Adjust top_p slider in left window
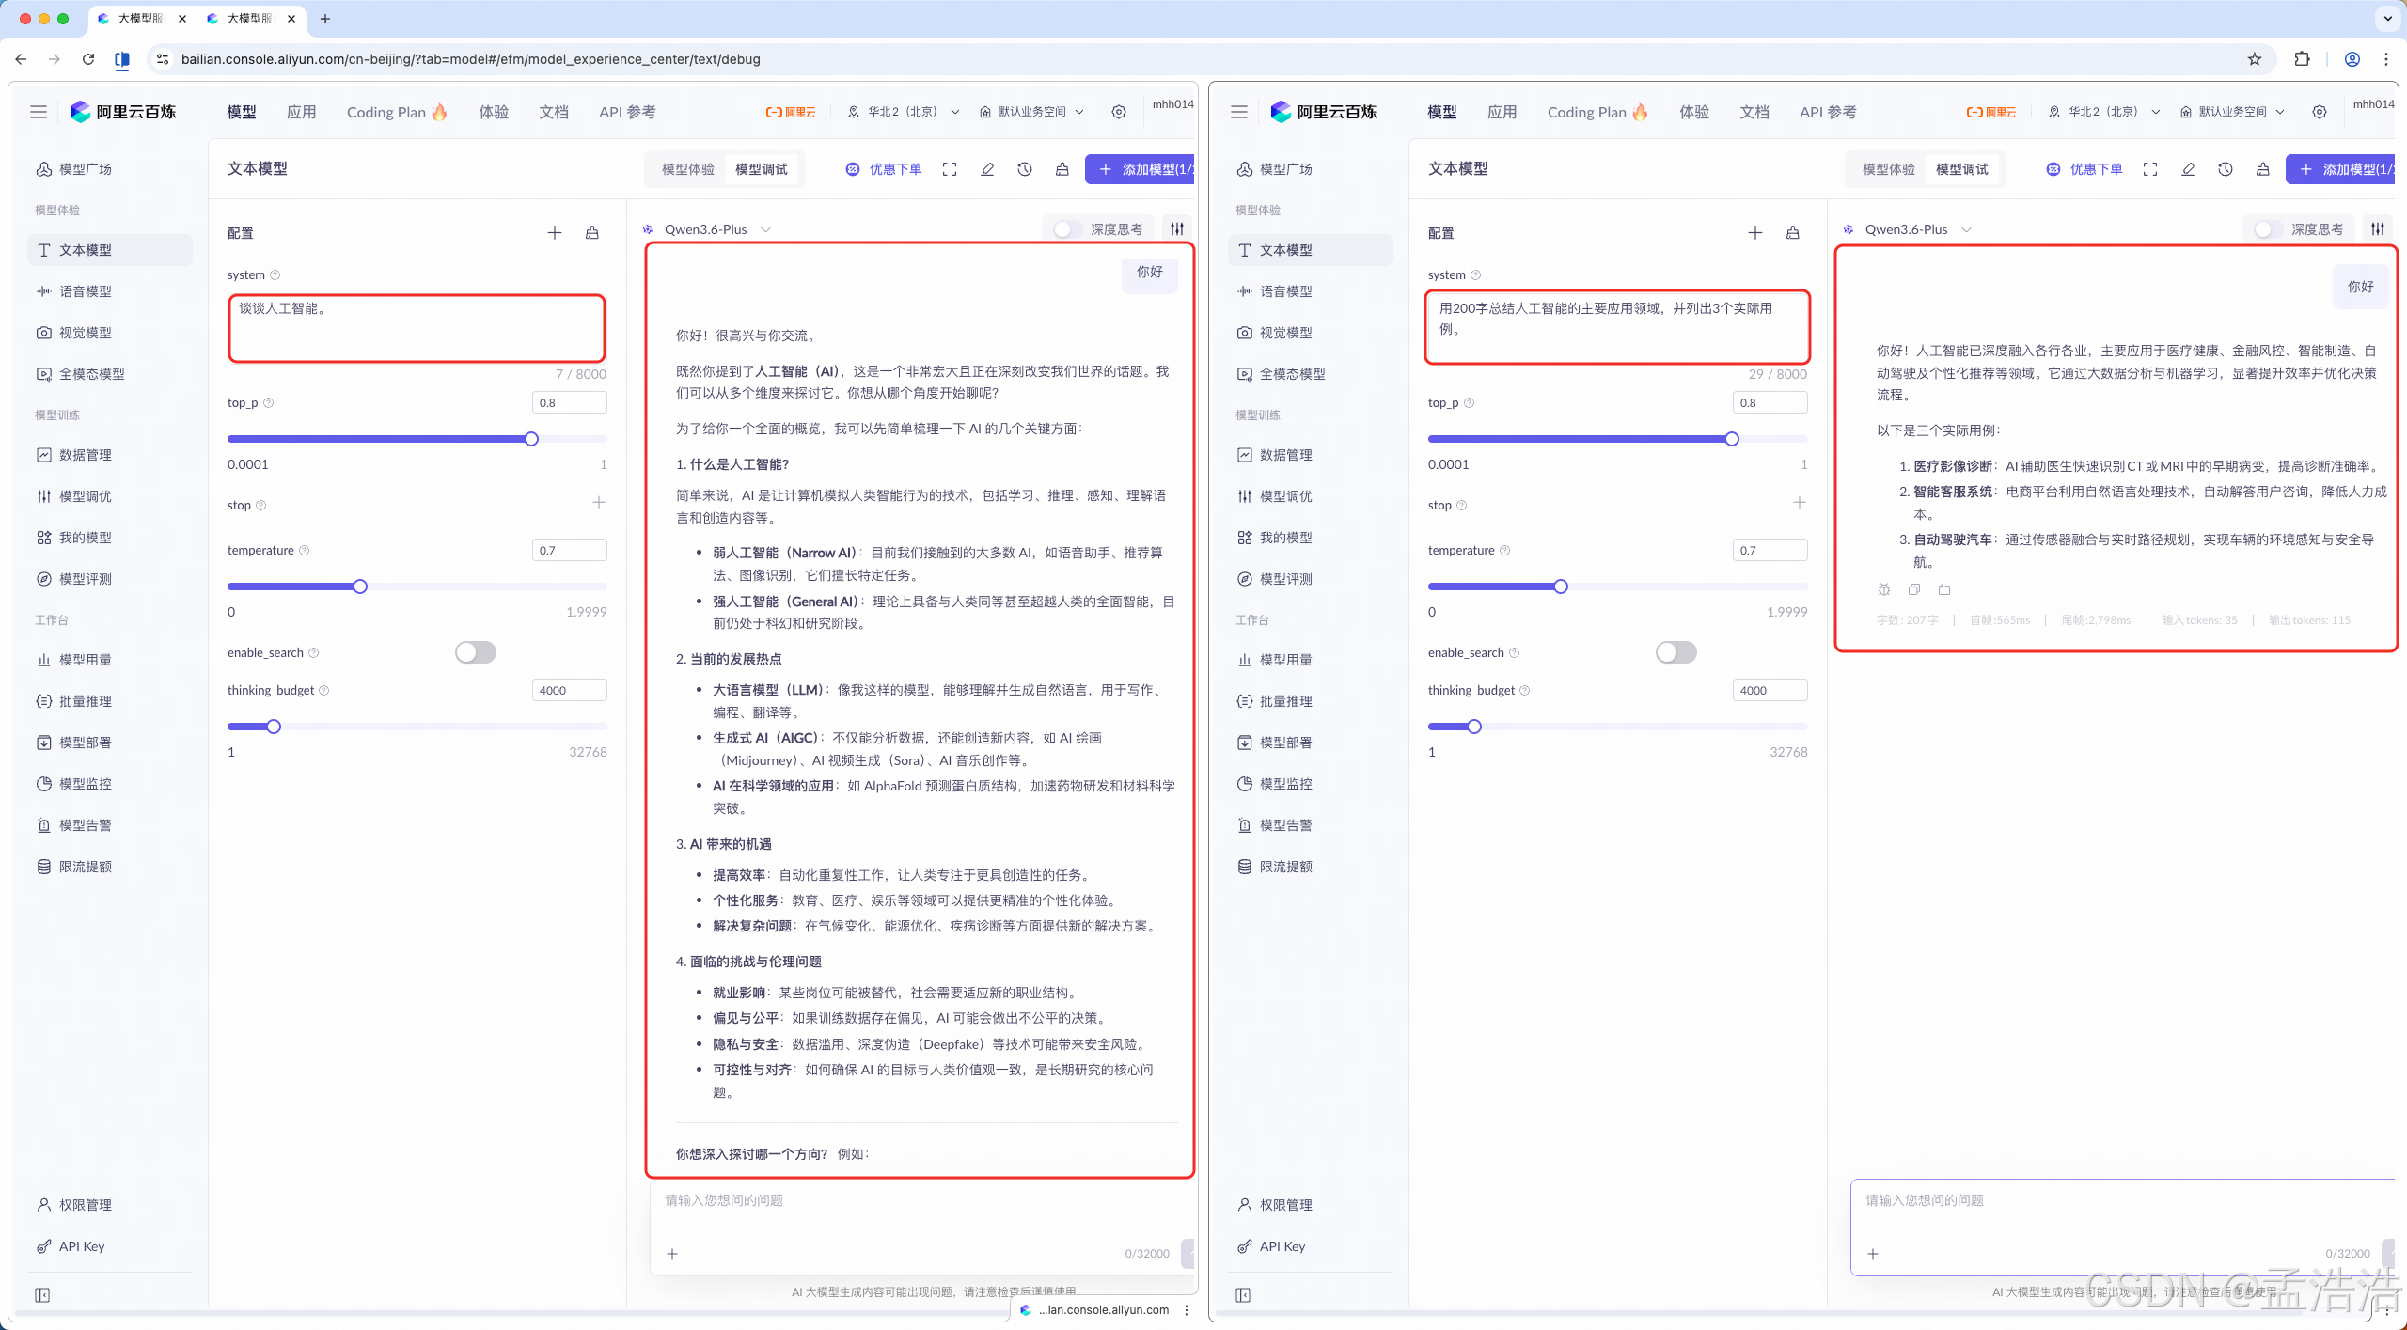Viewport: 2407px width, 1330px height. pos(531,439)
